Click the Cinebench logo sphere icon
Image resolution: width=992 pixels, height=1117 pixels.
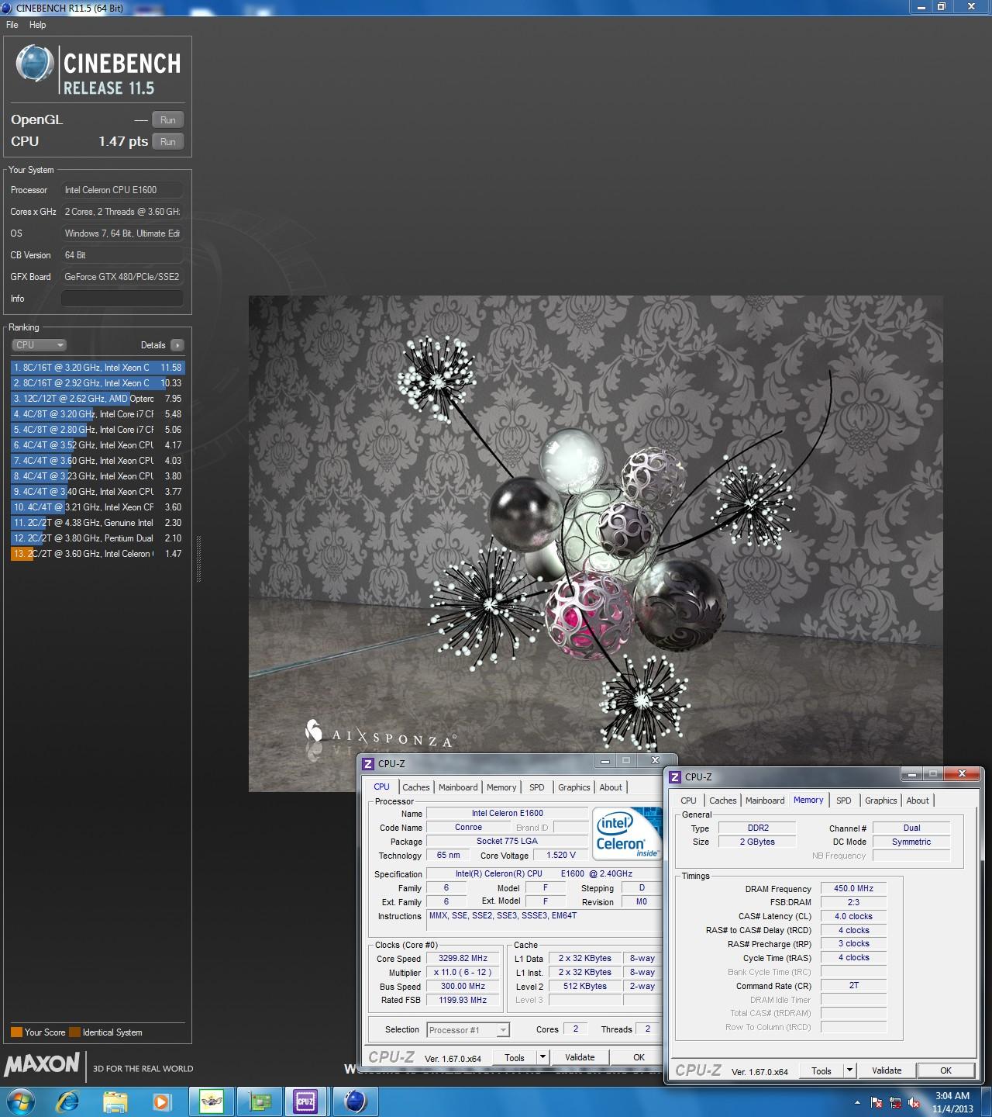[x=35, y=64]
